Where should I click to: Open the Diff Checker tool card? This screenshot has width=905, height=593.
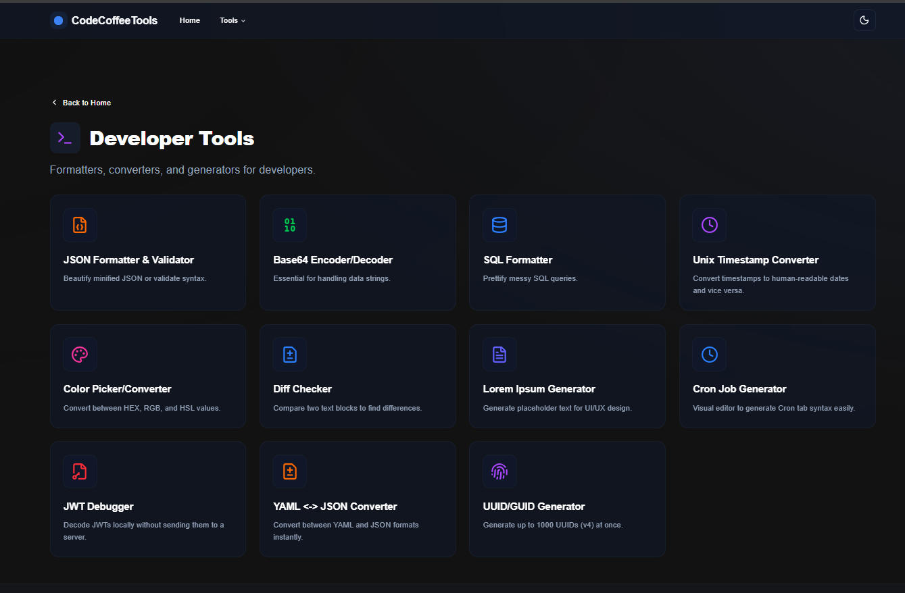pos(358,376)
